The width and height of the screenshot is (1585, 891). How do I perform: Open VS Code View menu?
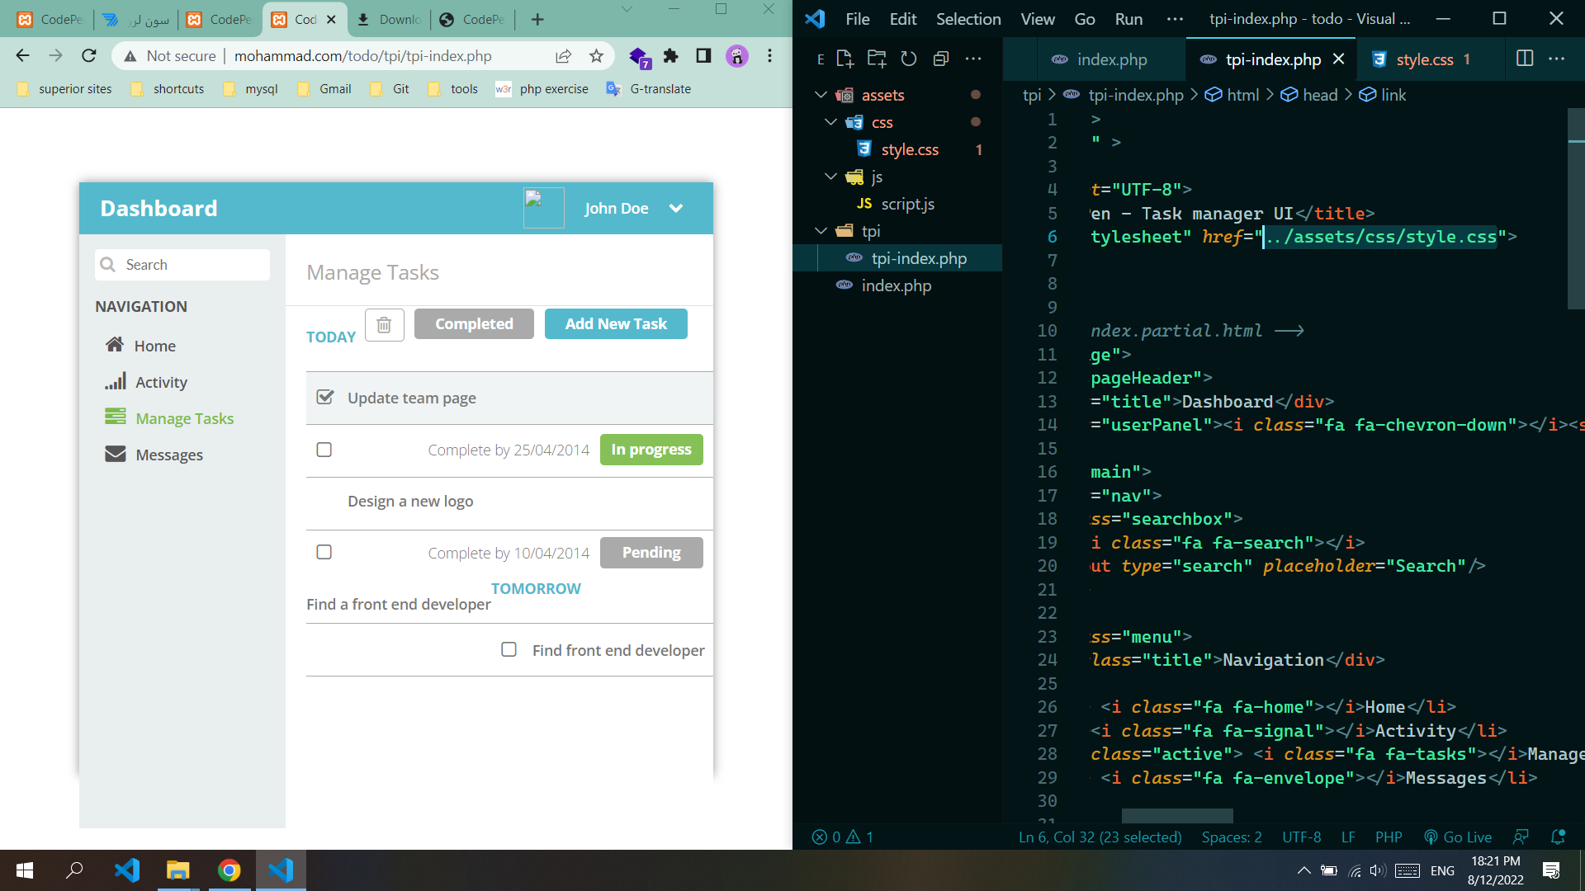pos(1038,19)
